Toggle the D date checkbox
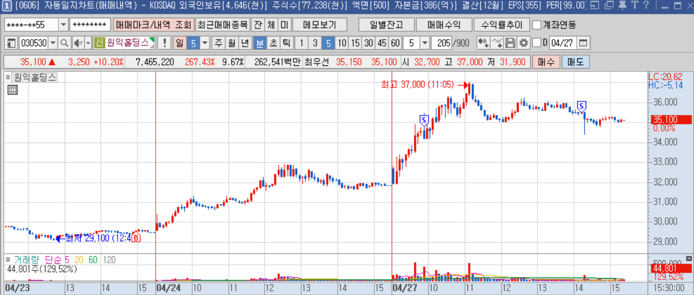The height and width of the screenshot is (295, 694). coord(537,43)
